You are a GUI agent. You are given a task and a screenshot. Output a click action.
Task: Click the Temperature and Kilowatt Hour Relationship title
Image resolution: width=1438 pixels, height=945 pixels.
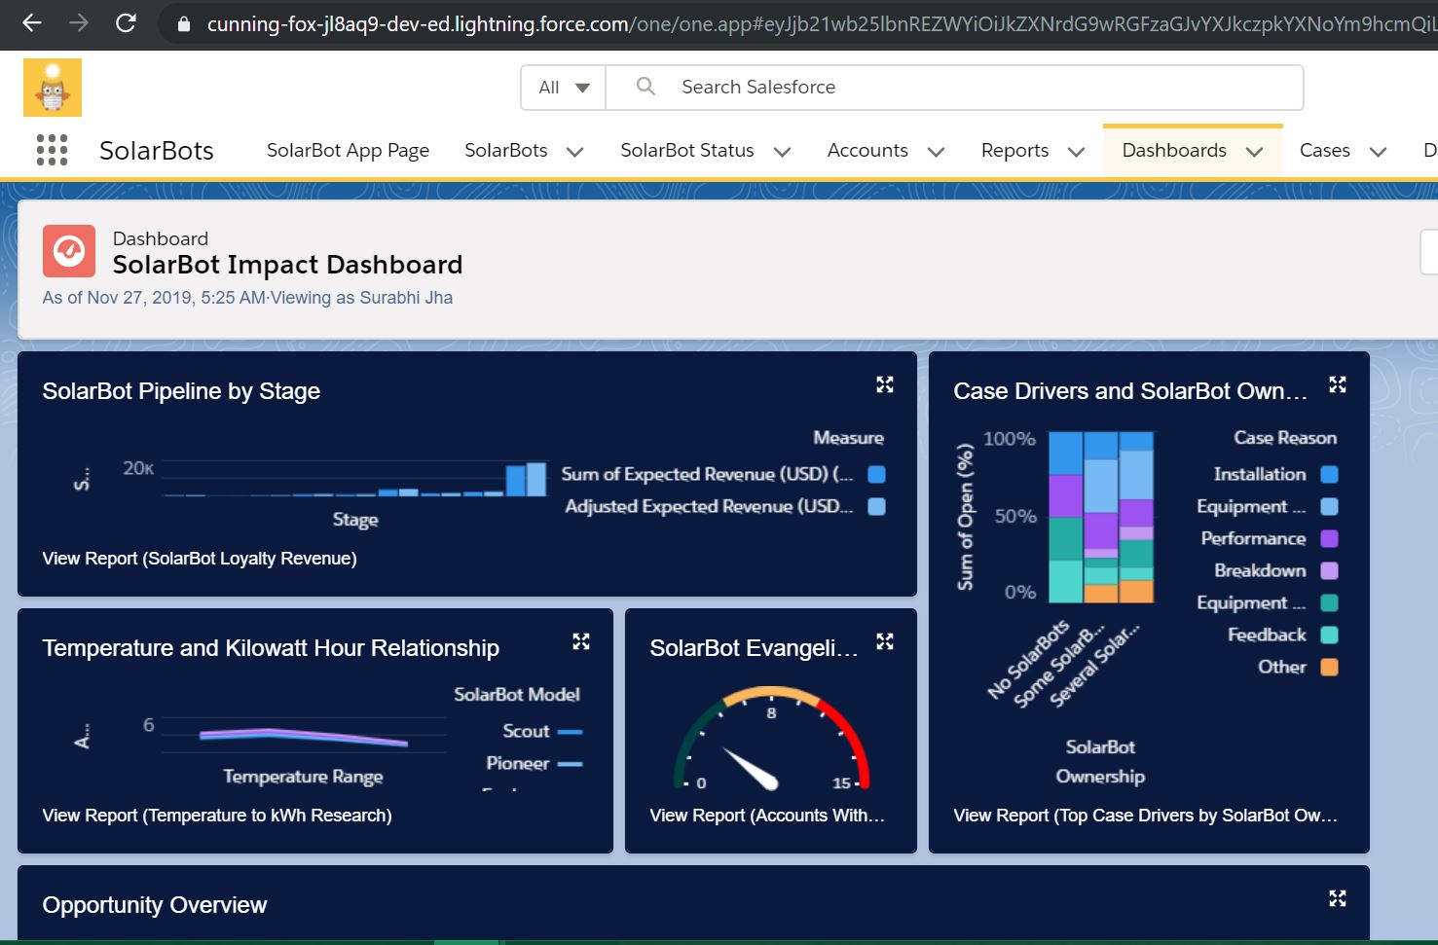pyautogui.click(x=271, y=648)
